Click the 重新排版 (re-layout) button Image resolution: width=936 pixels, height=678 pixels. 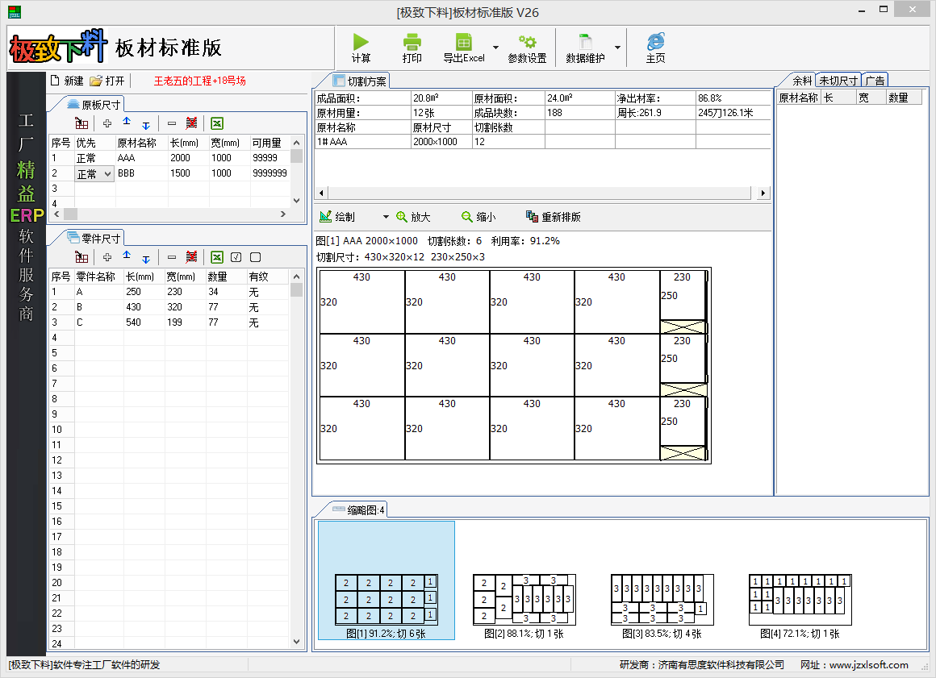pyautogui.click(x=553, y=217)
